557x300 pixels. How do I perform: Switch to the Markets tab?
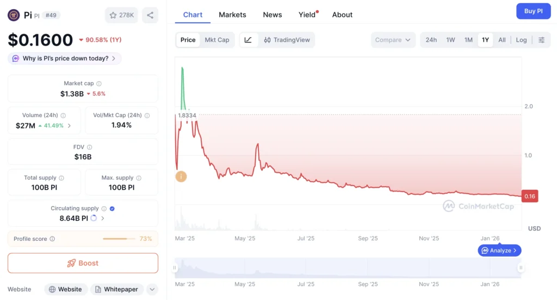click(x=232, y=15)
